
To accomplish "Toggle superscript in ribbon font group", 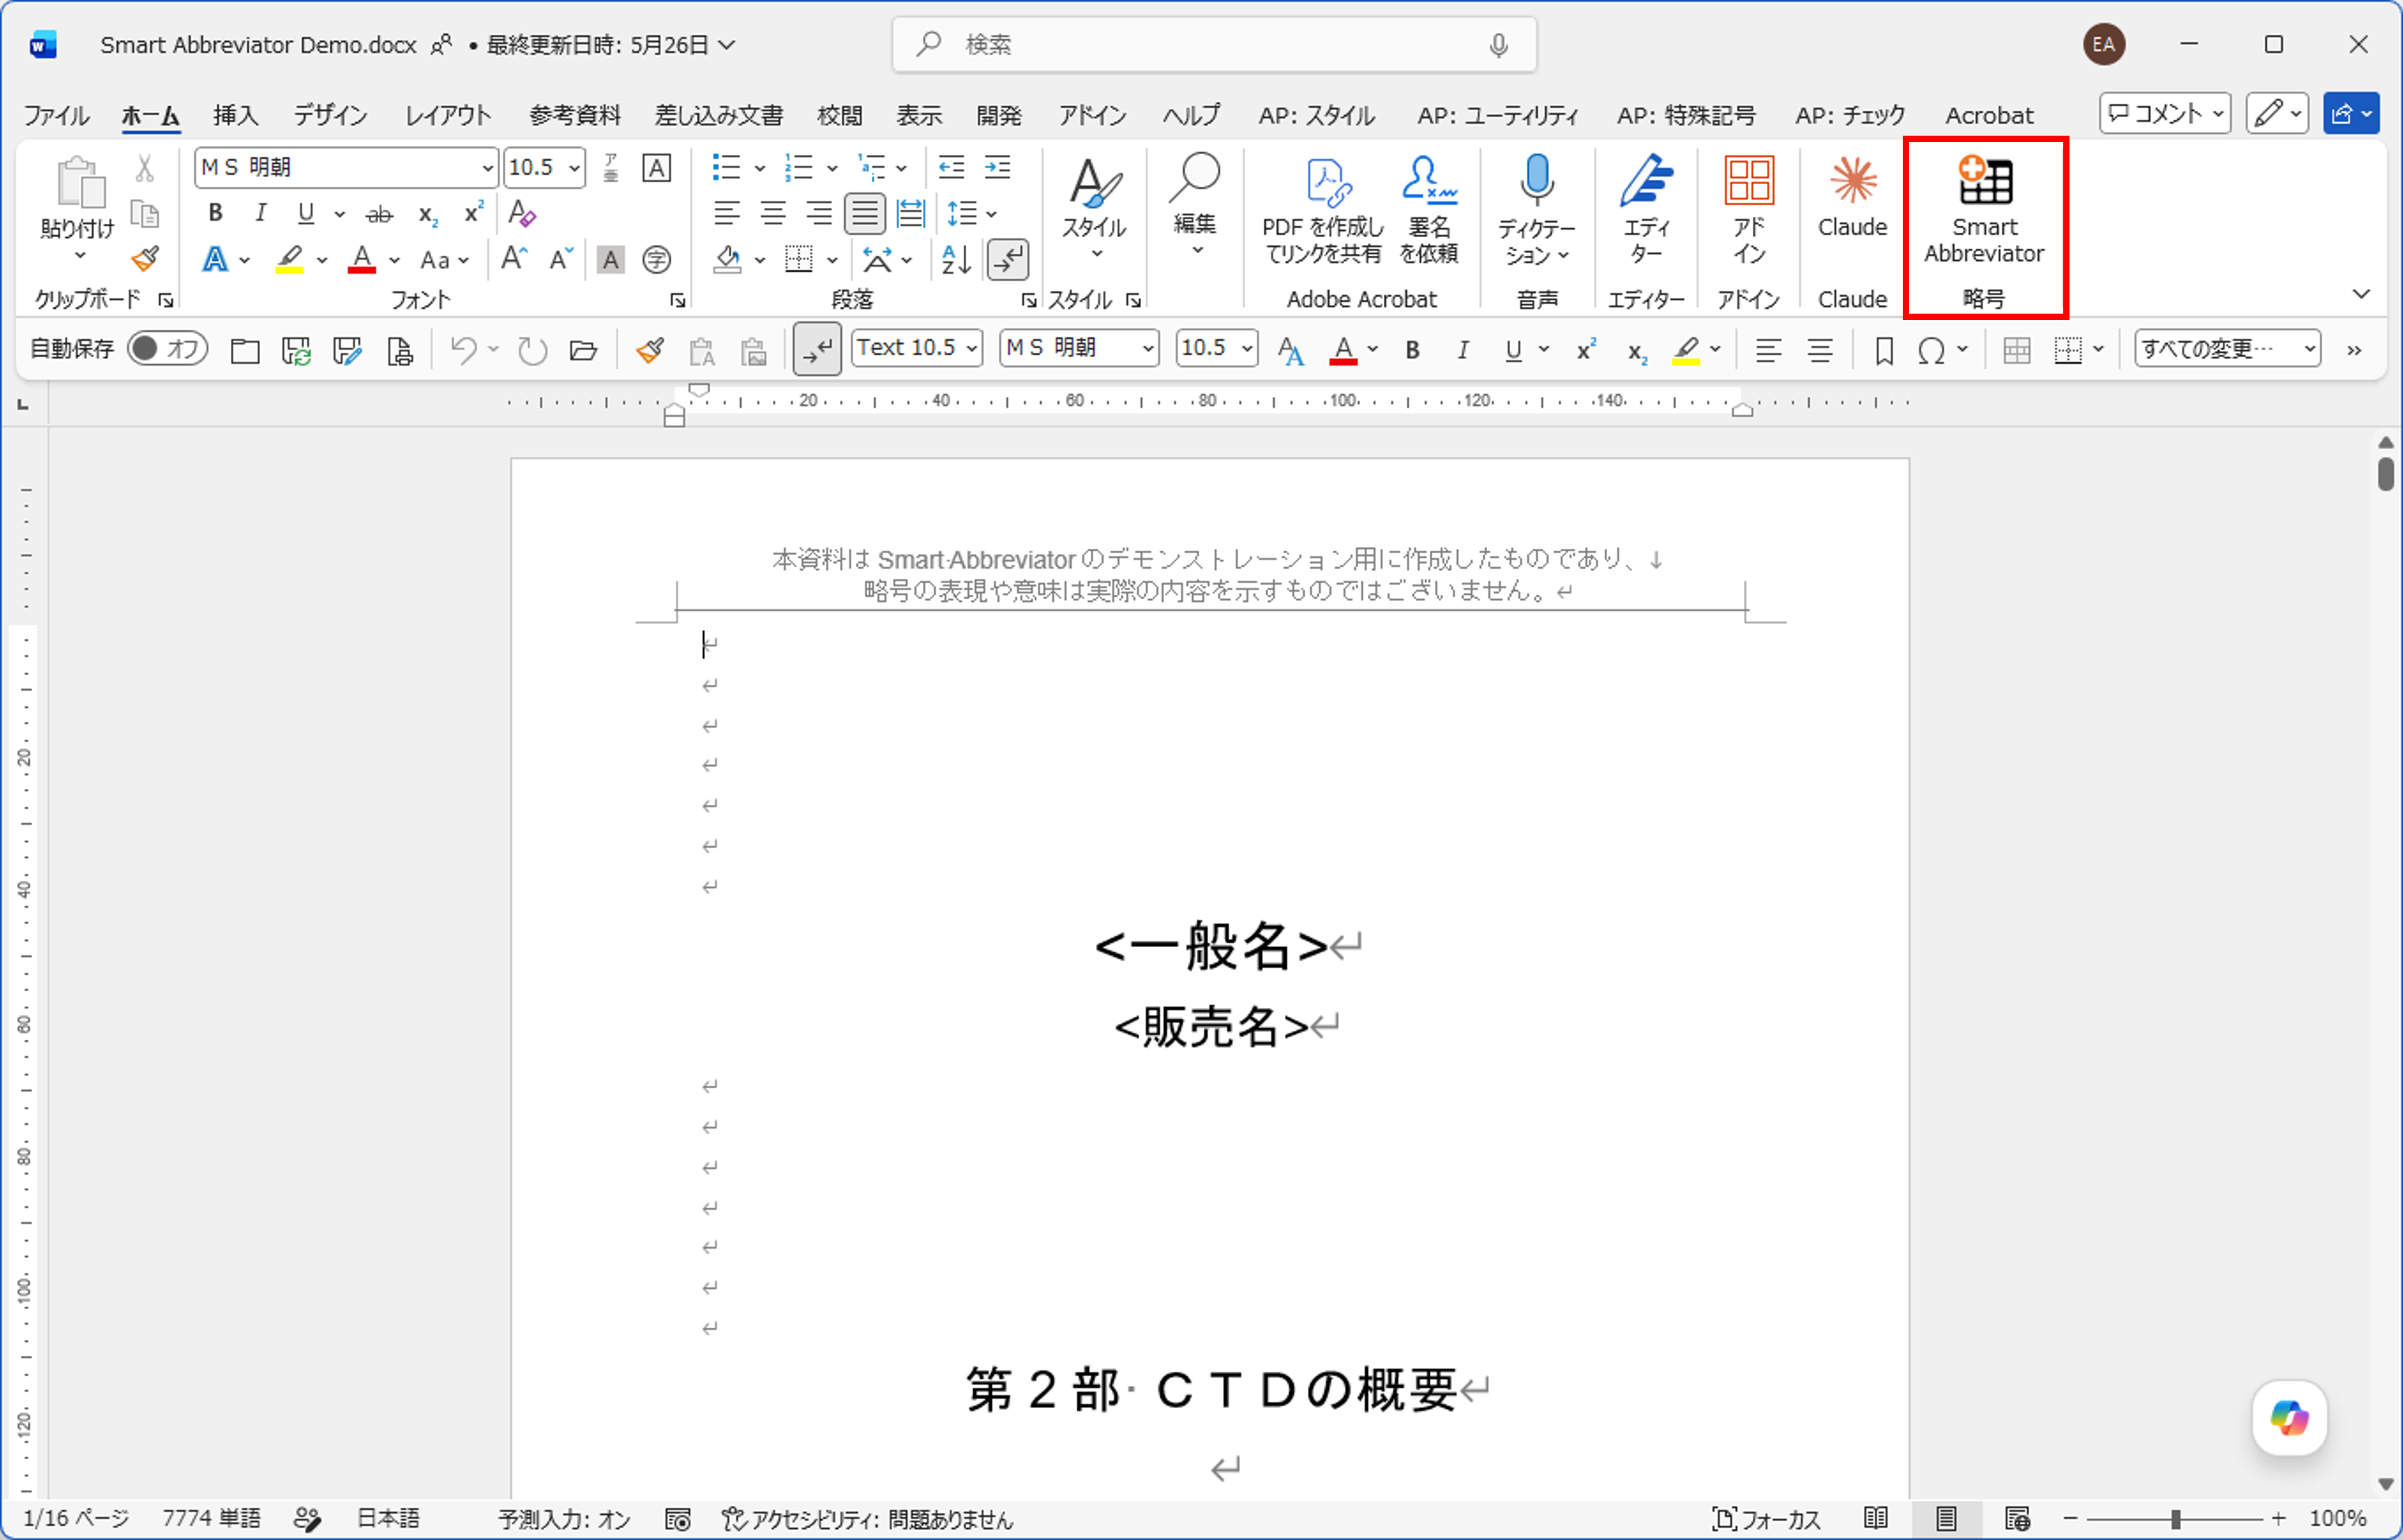I will coord(473,213).
